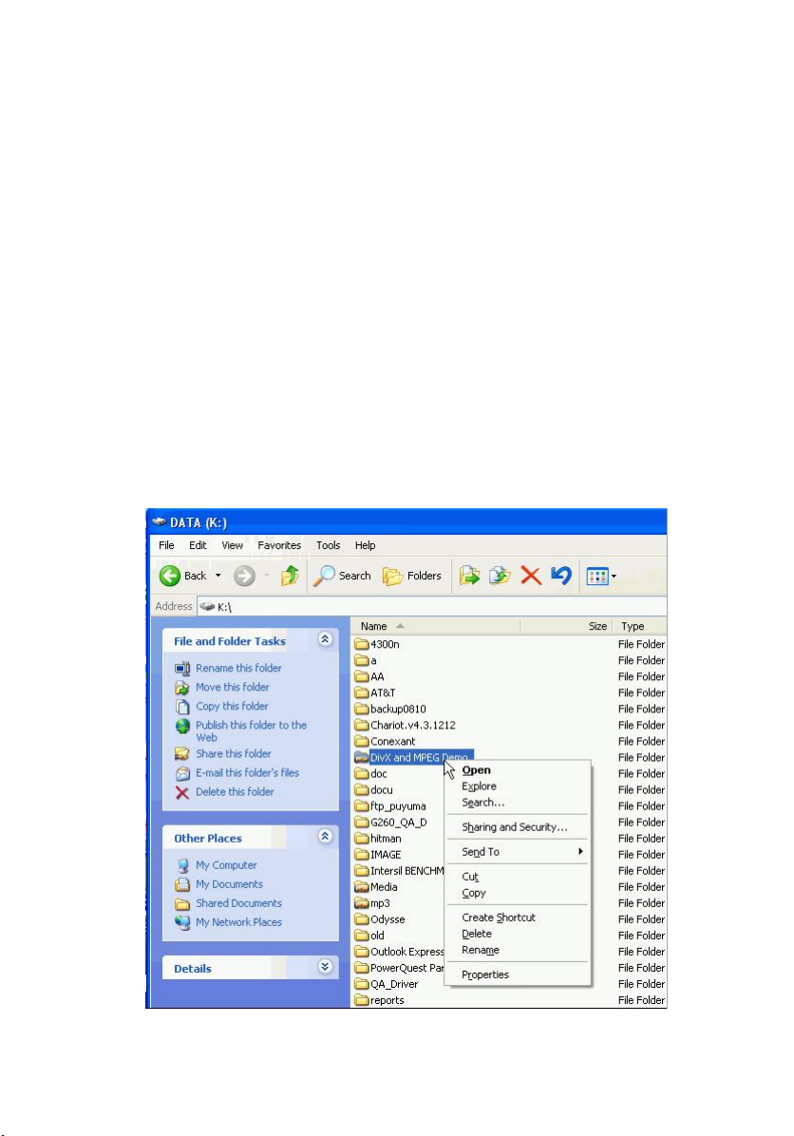
Task: Select the AT&T folder
Action: click(x=375, y=692)
